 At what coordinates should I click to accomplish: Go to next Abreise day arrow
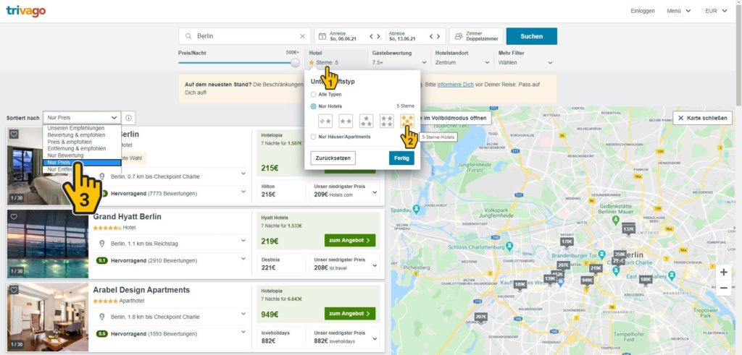[x=438, y=36]
